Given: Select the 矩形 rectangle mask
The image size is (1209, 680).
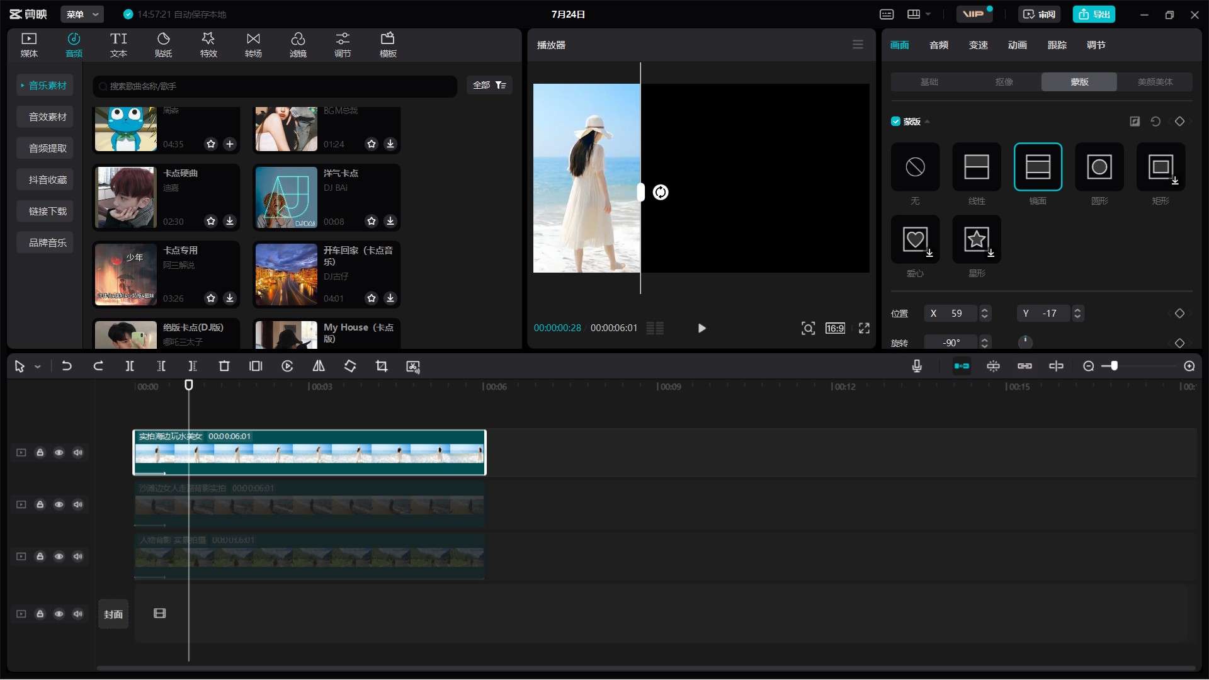Looking at the screenshot, I should coord(1161,167).
